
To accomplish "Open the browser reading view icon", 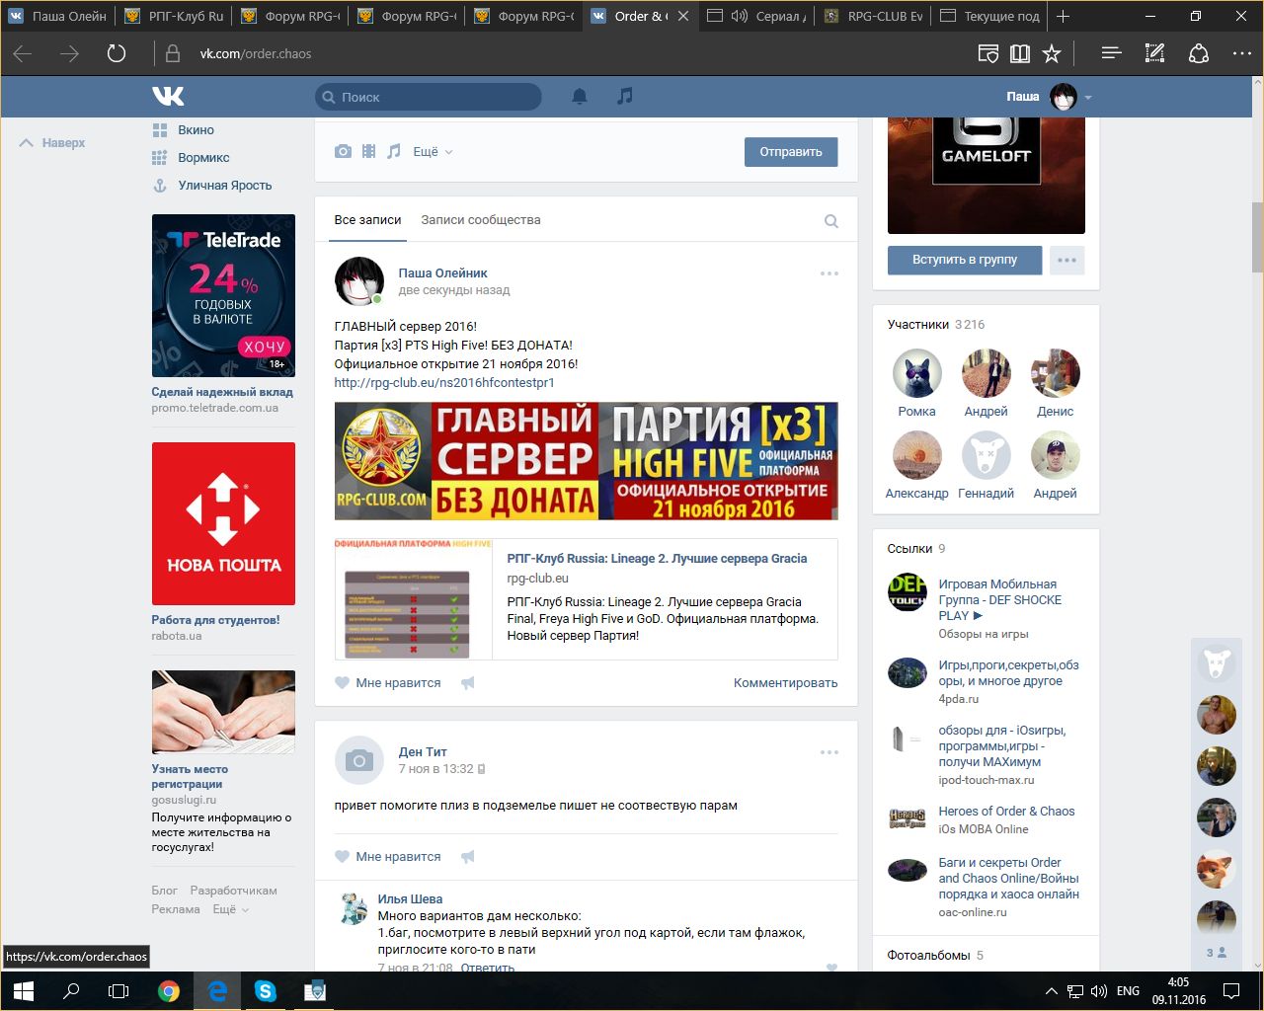I will 1020,53.
